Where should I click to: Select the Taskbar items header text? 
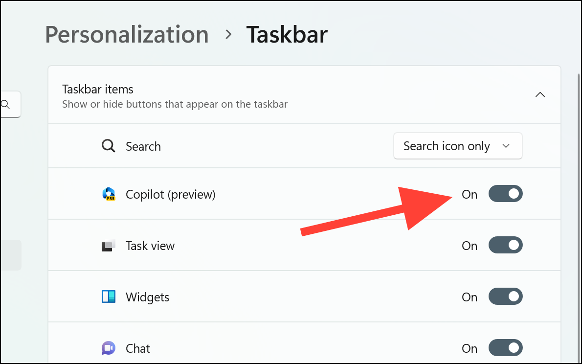[97, 89]
